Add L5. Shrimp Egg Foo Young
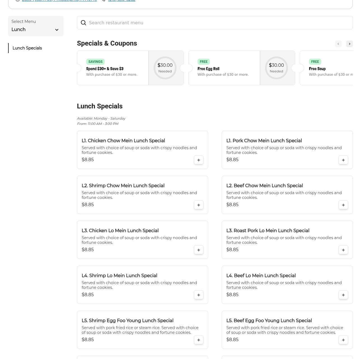Viewport: 361px width, 359px height. click(198, 340)
